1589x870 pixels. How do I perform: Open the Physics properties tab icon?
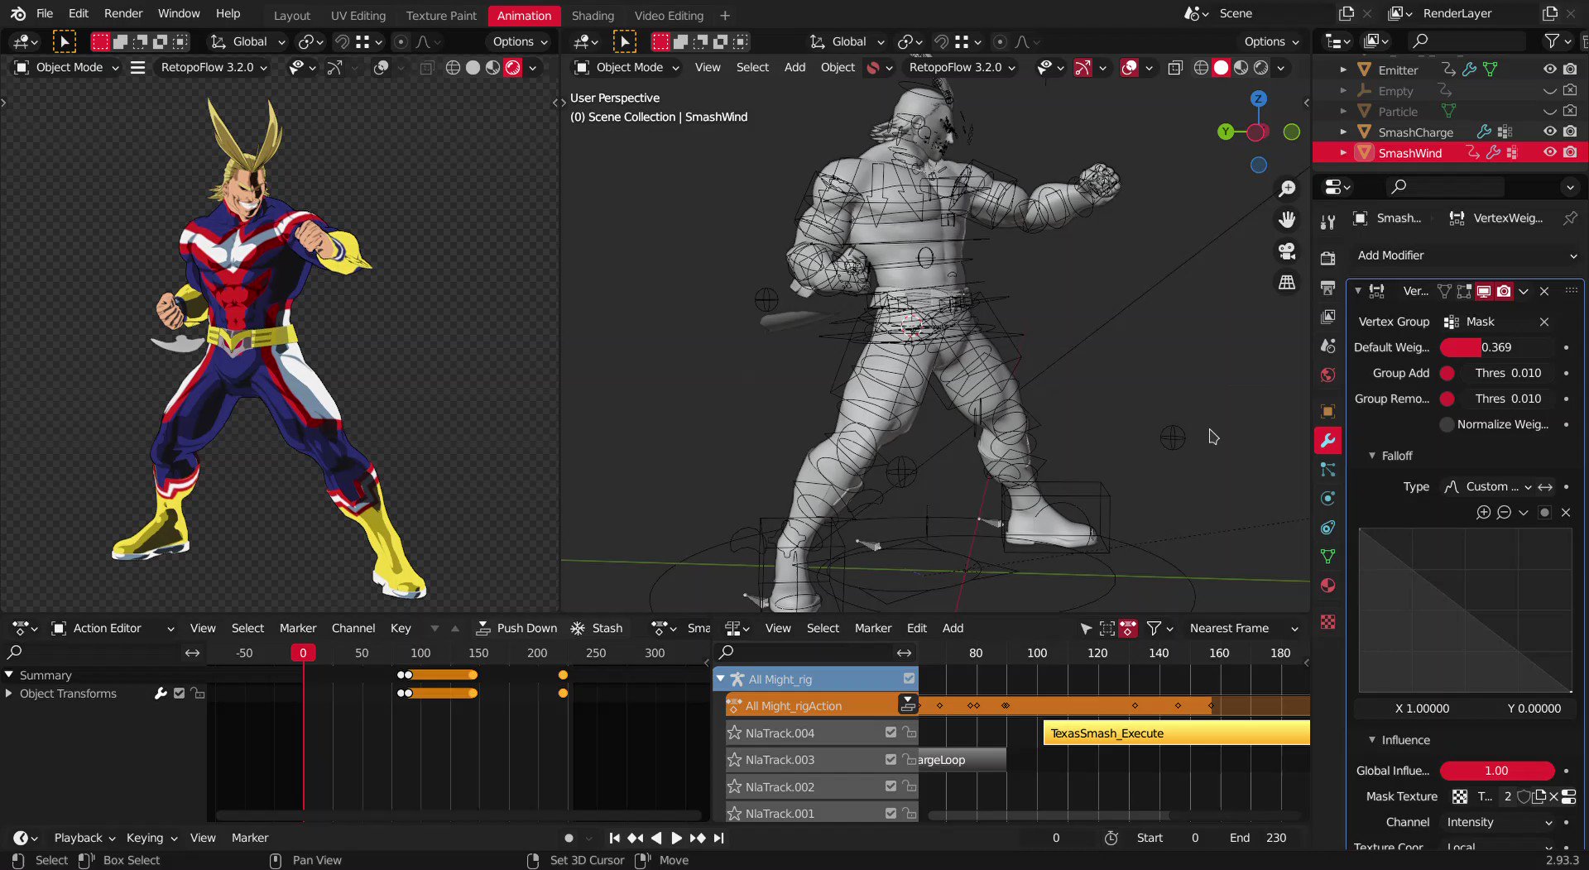(1327, 499)
